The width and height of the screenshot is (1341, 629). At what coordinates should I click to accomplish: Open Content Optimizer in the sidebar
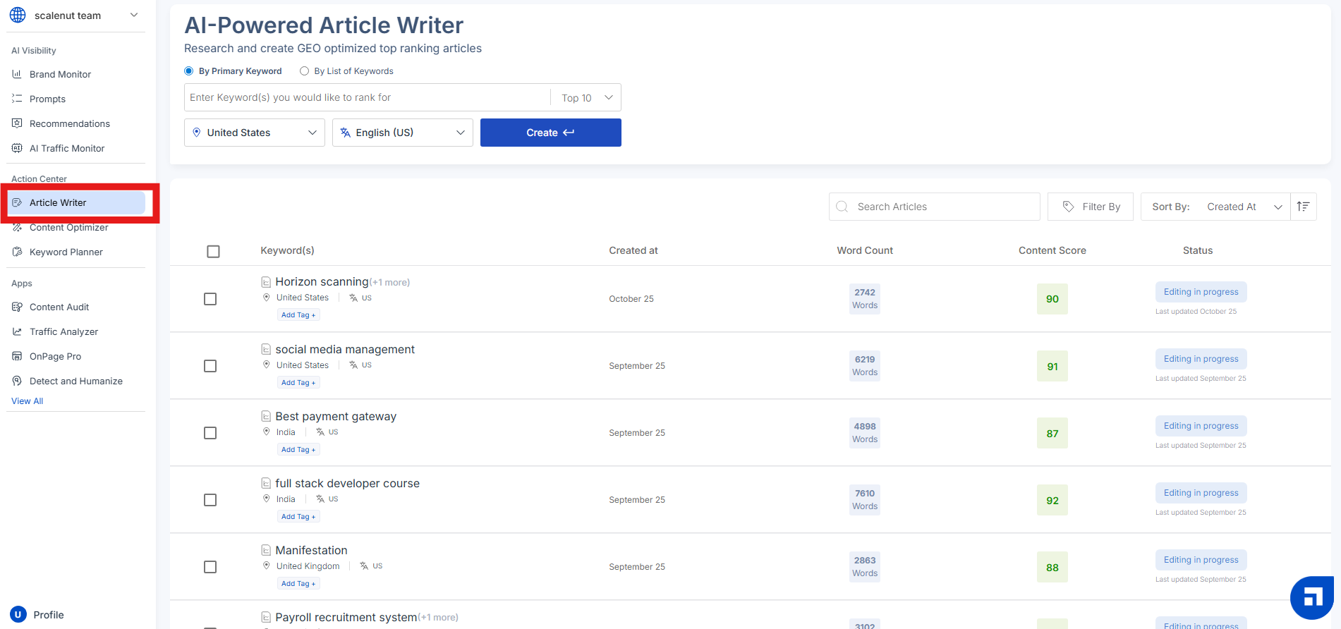(68, 228)
